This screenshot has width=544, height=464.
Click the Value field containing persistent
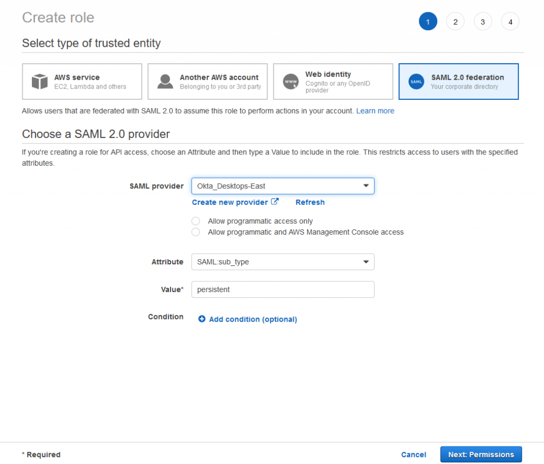(282, 289)
